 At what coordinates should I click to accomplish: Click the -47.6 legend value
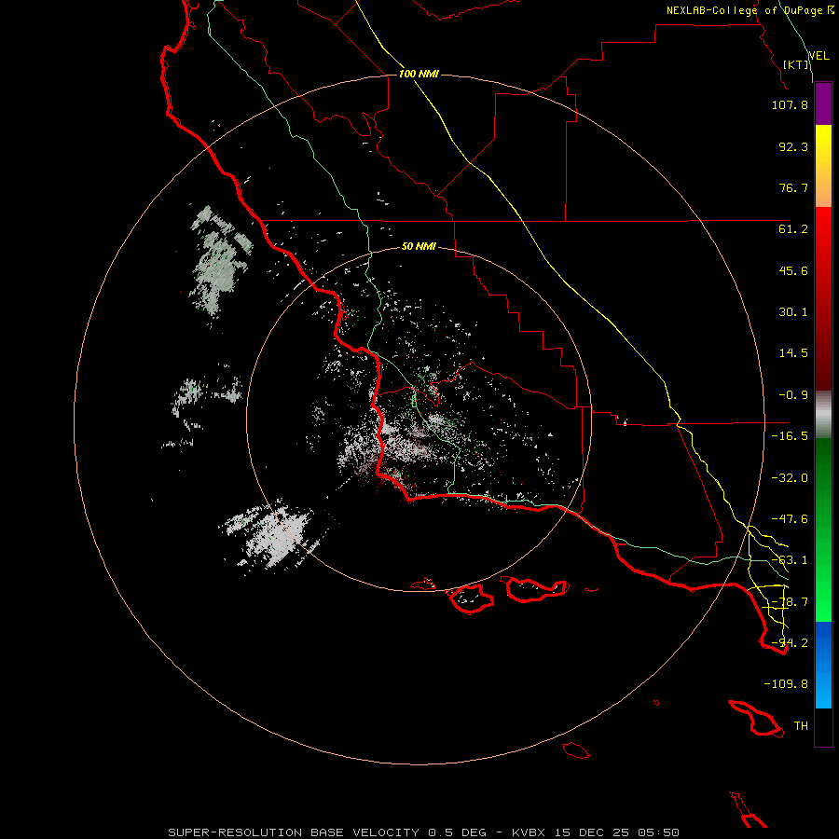point(790,519)
